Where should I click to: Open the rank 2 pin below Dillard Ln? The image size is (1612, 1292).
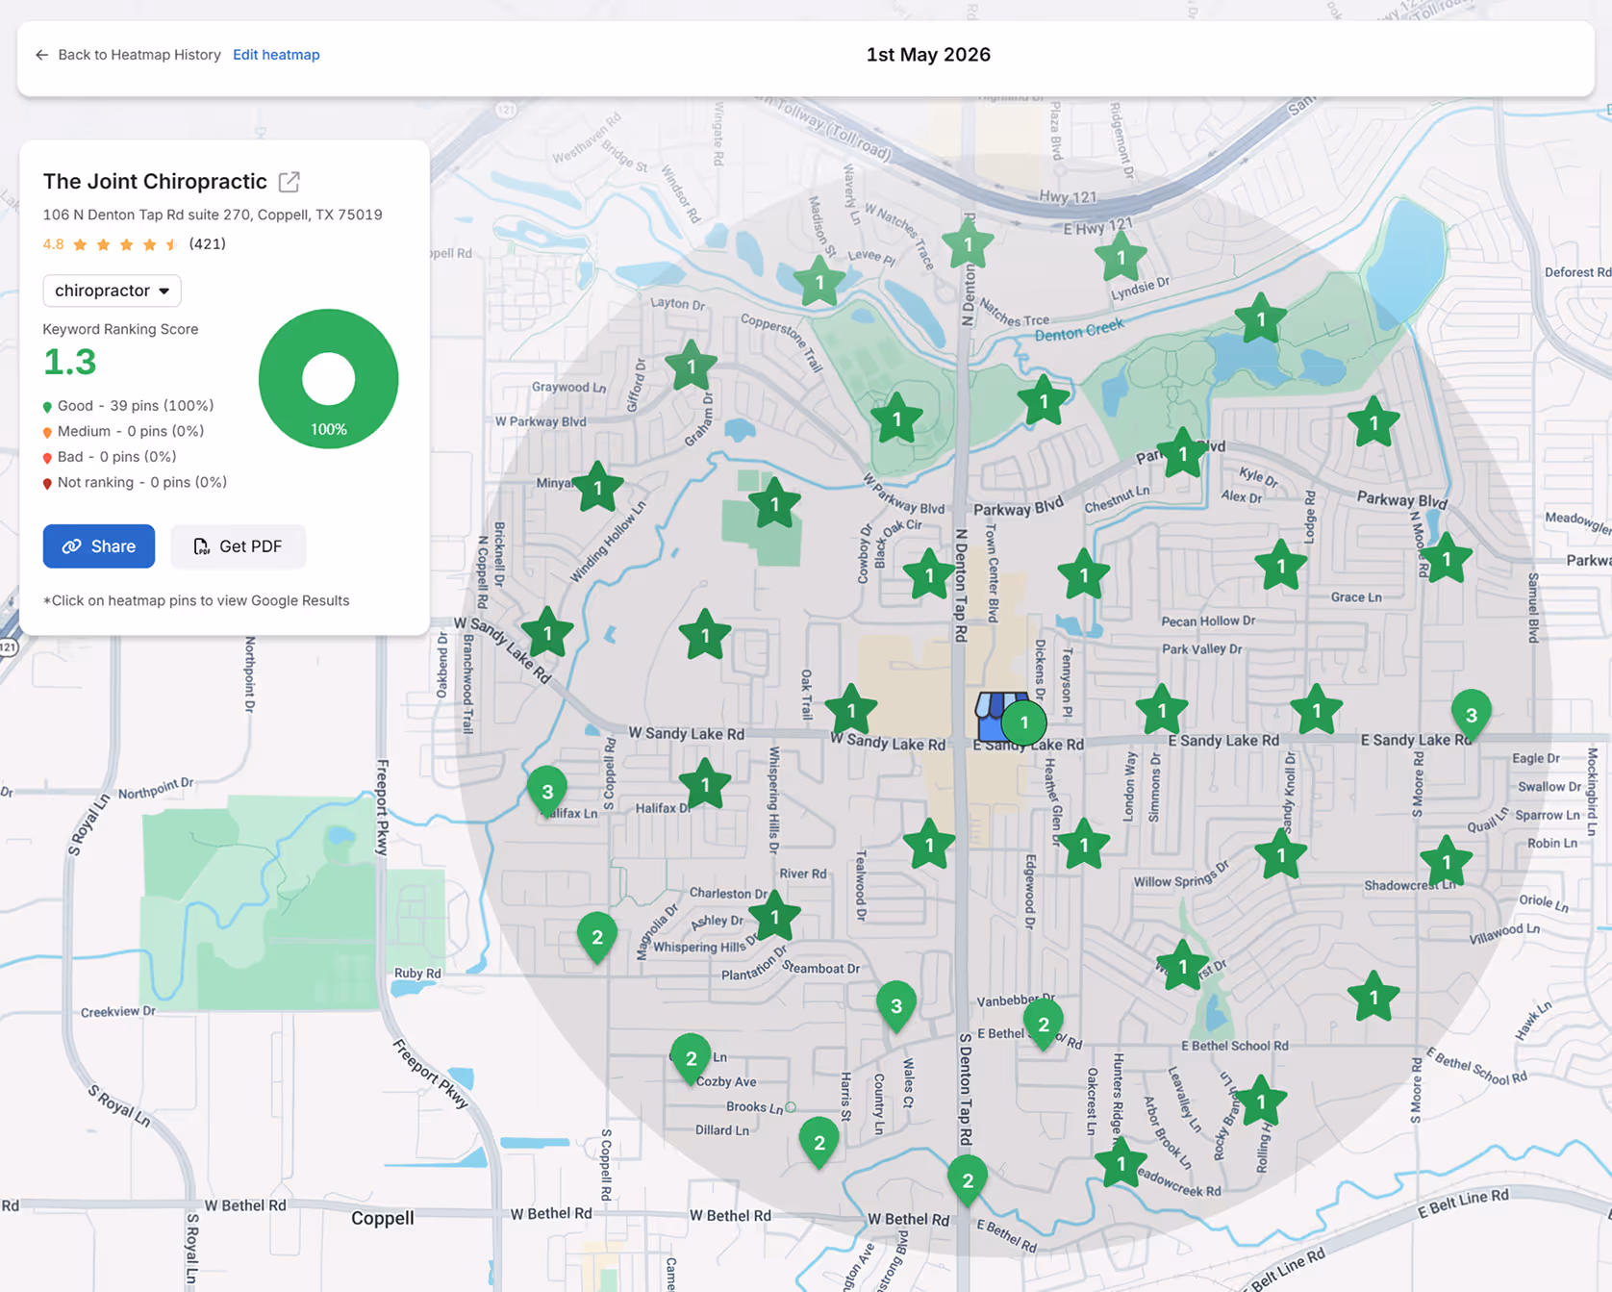[819, 1143]
